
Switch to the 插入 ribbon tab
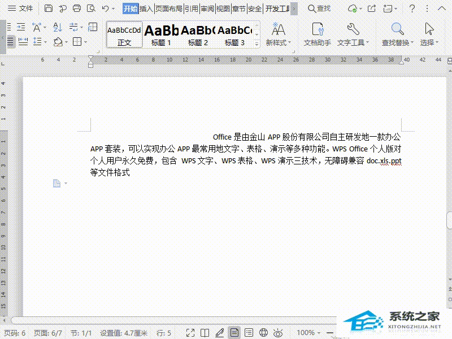pyautogui.click(x=146, y=8)
